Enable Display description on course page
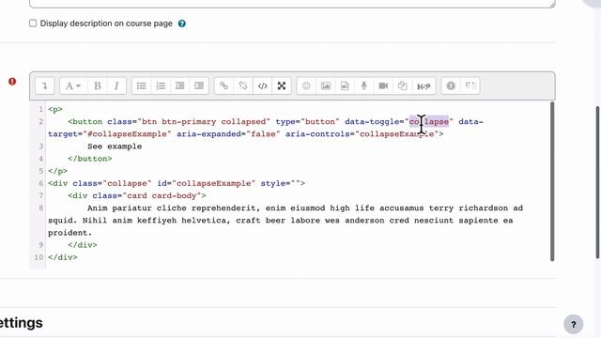The image size is (601, 338). [x=33, y=23]
